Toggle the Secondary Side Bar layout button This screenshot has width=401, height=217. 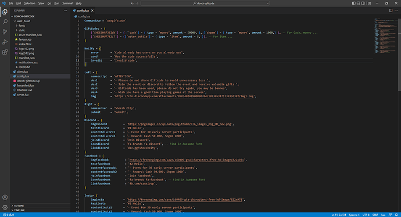point(363,3)
